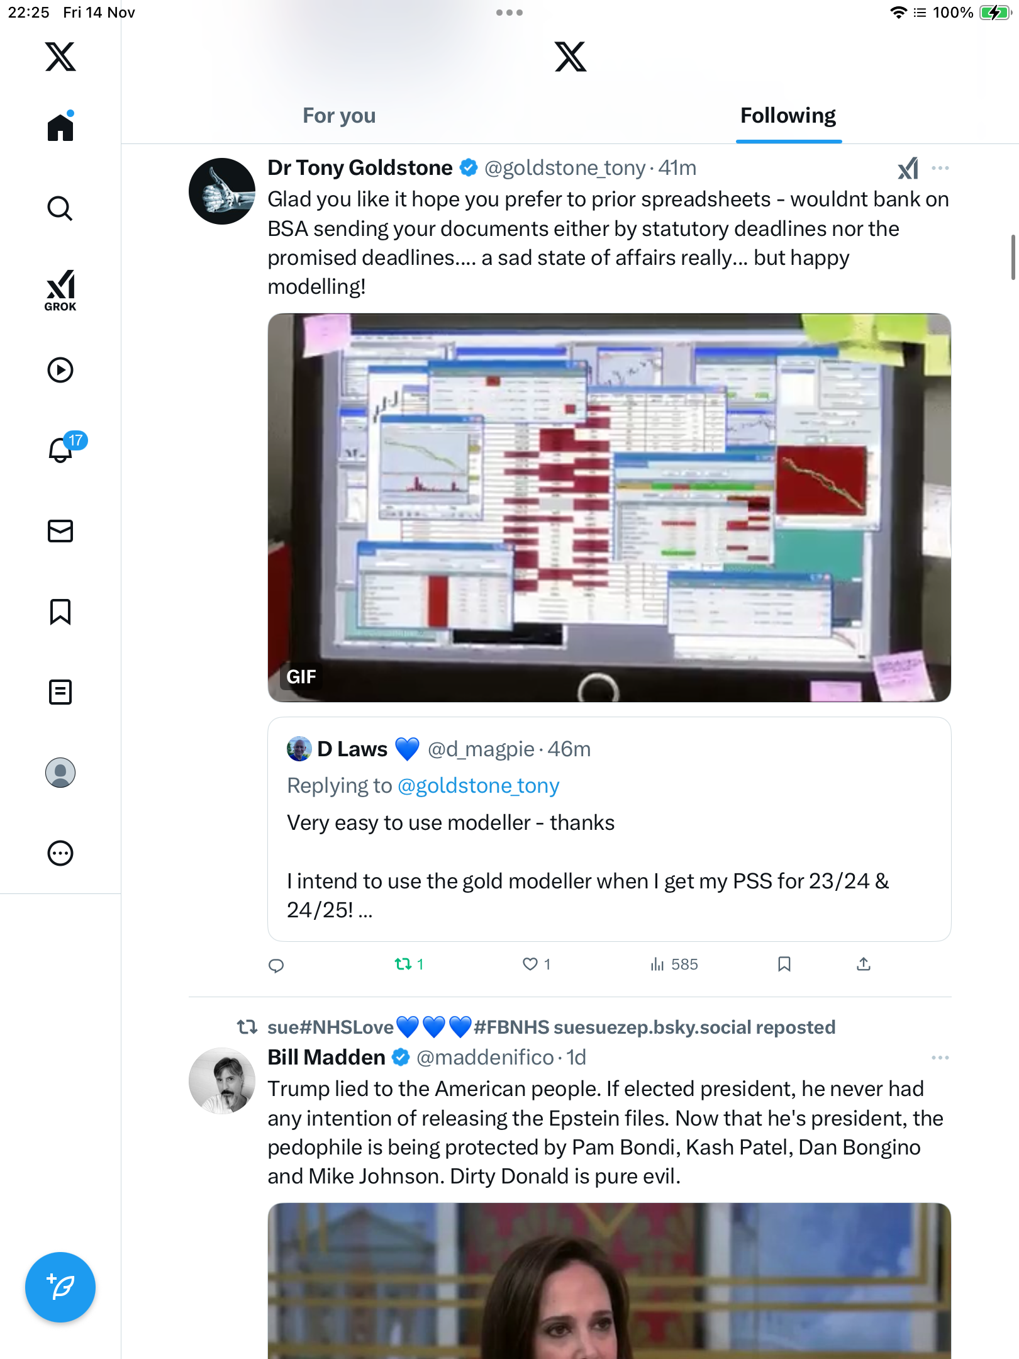The width and height of the screenshot is (1019, 1359).
Task: Open the @goldstone_tony mention link
Action: coord(479,786)
